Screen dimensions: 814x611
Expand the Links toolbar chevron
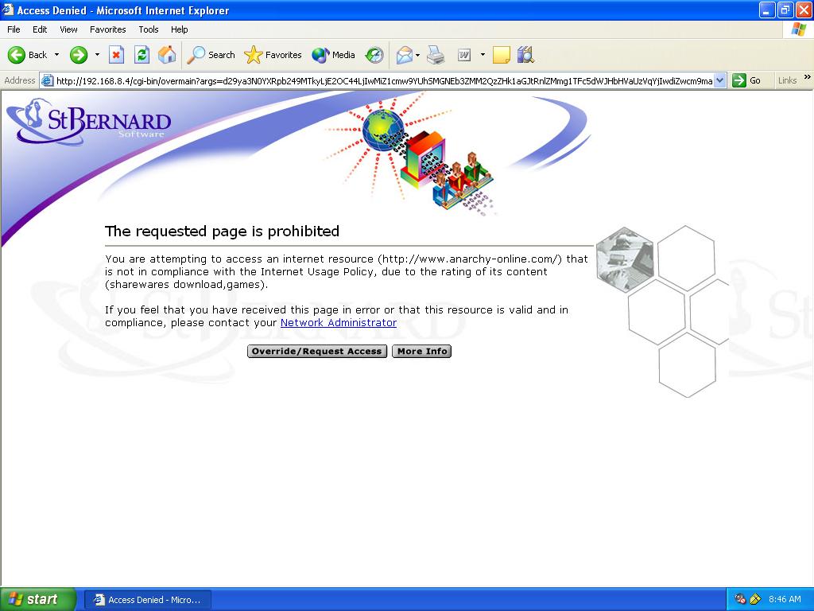808,77
